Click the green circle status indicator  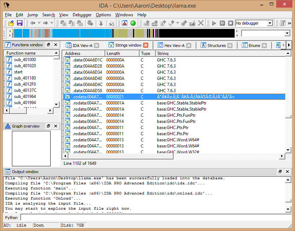click(133, 23)
